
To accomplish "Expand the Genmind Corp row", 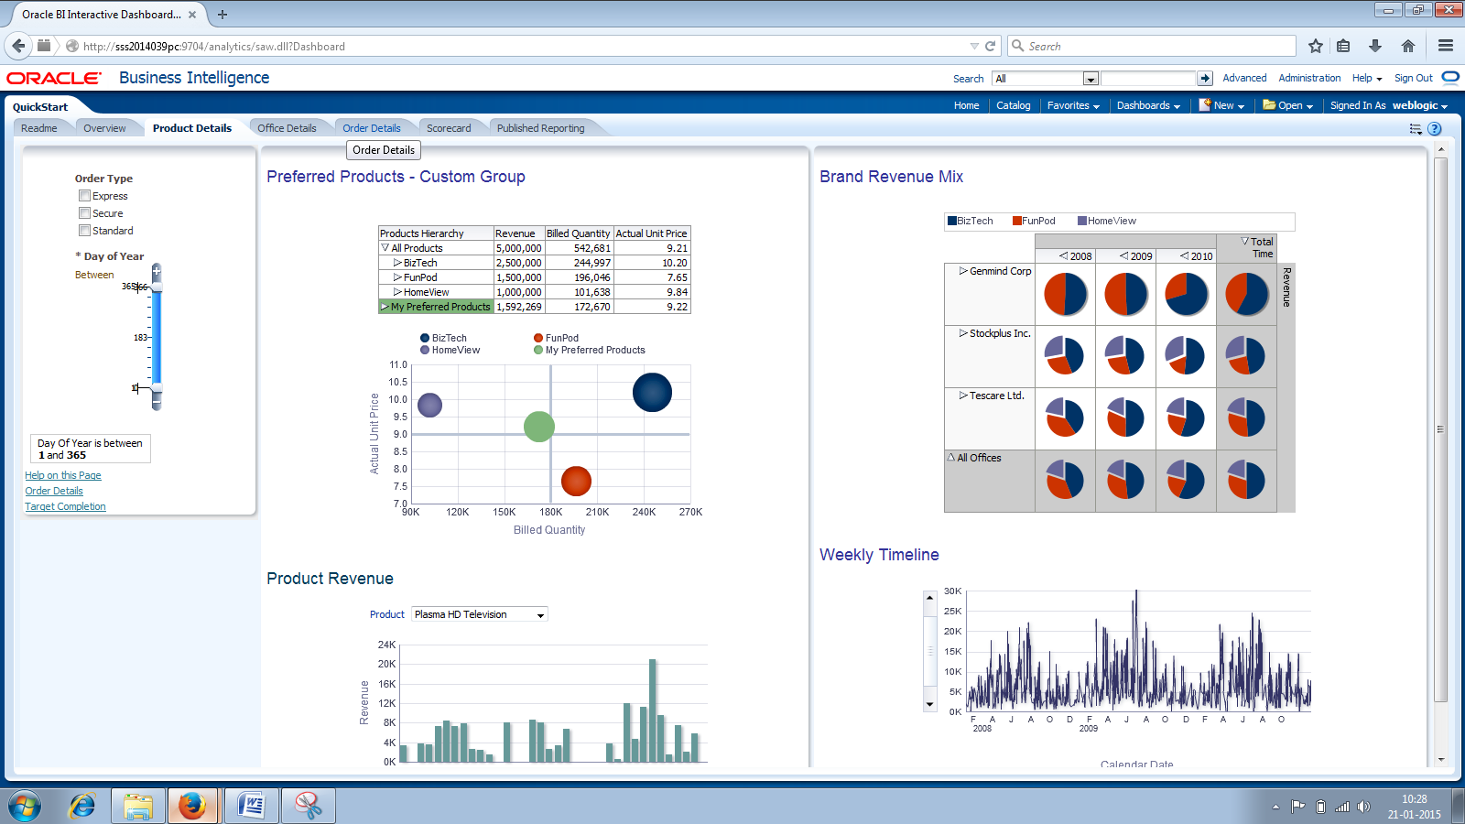I will [963, 271].
